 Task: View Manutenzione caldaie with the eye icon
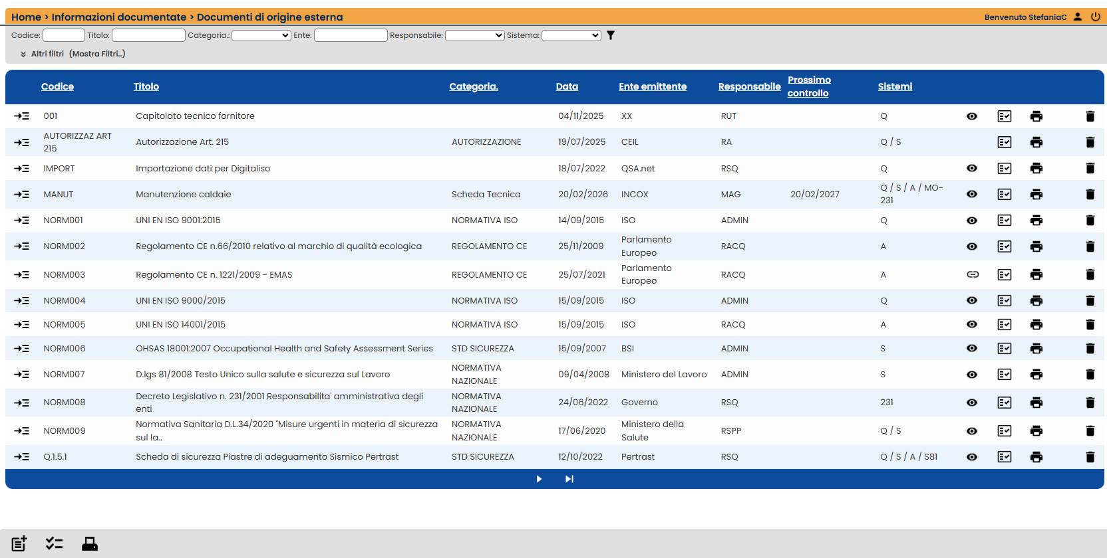click(x=972, y=195)
